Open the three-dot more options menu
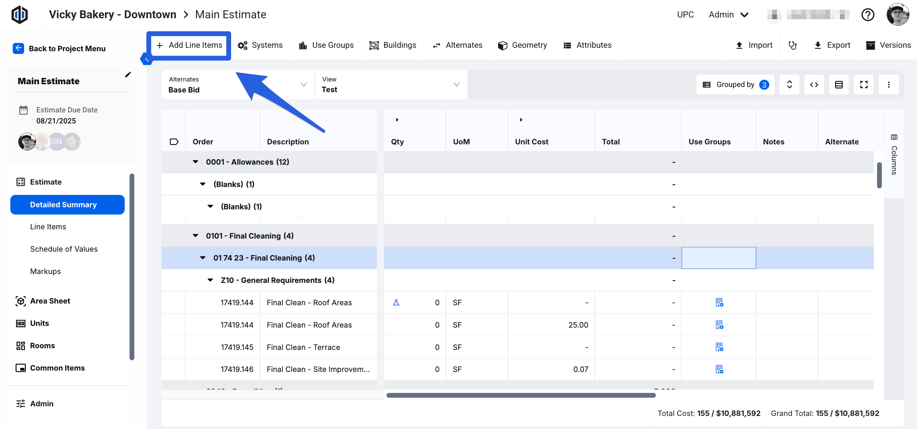Image resolution: width=917 pixels, height=429 pixels. click(888, 85)
